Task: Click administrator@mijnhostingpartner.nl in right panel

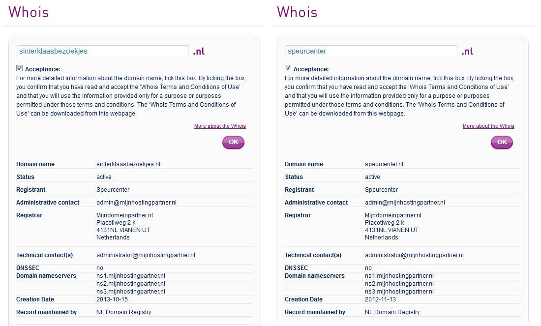Action: click(x=415, y=255)
